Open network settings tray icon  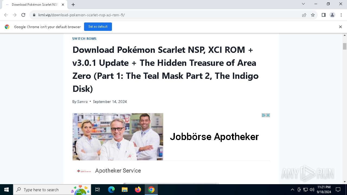pos(306,190)
